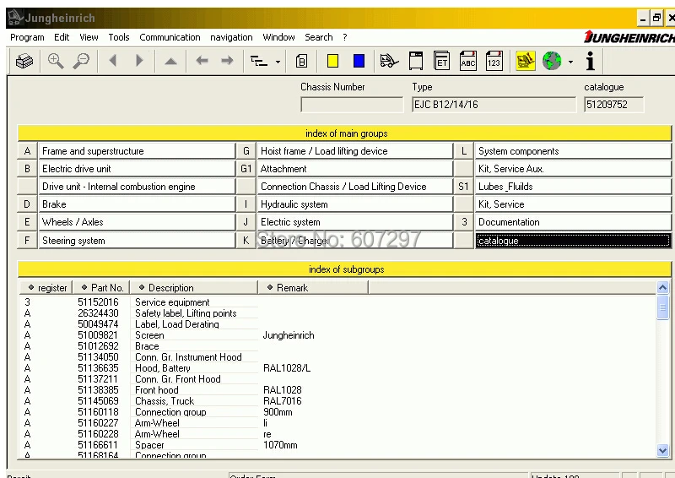The width and height of the screenshot is (675, 478).
Task: Select Electric system group
Action: [355, 222]
